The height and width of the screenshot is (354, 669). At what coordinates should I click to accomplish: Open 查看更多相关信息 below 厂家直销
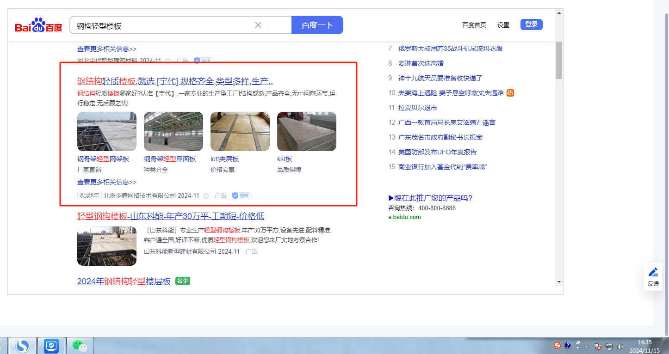click(x=107, y=182)
